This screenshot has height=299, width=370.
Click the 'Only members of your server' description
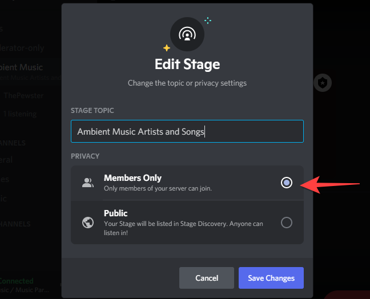pyautogui.click(x=158, y=188)
